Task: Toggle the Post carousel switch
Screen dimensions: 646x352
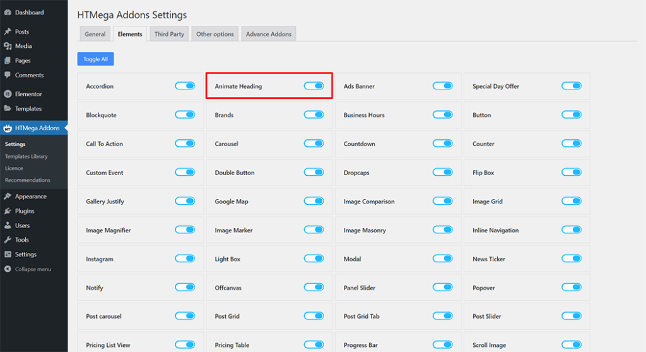Action: point(185,316)
